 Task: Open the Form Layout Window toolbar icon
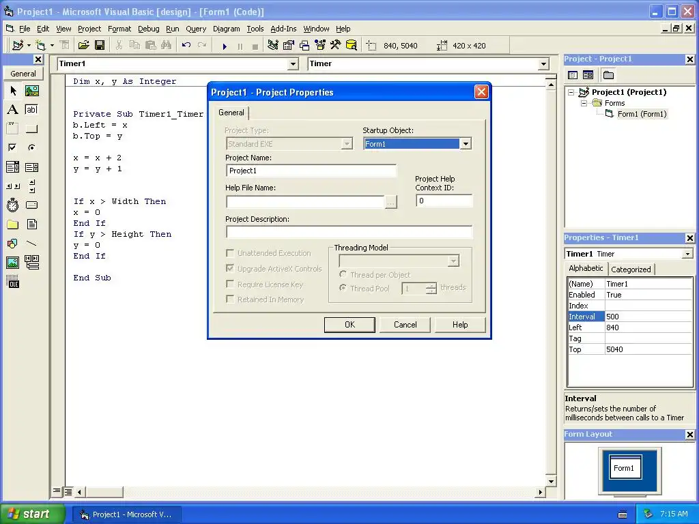pyautogui.click(x=304, y=45)
